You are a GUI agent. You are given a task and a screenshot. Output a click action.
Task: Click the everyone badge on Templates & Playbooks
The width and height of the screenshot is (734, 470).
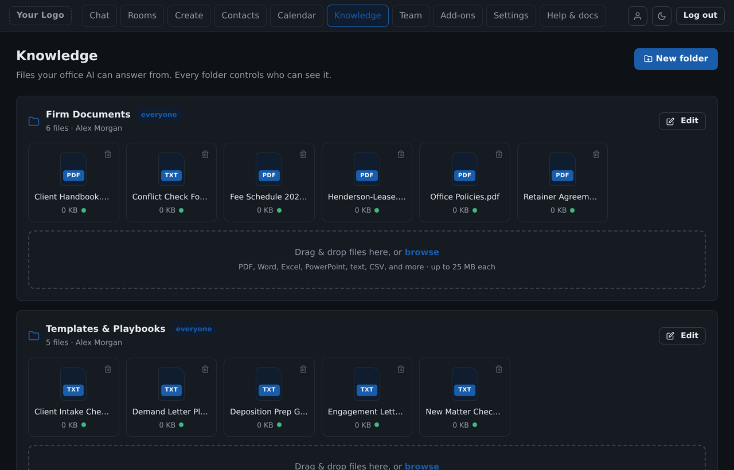[x=194, y=329]
